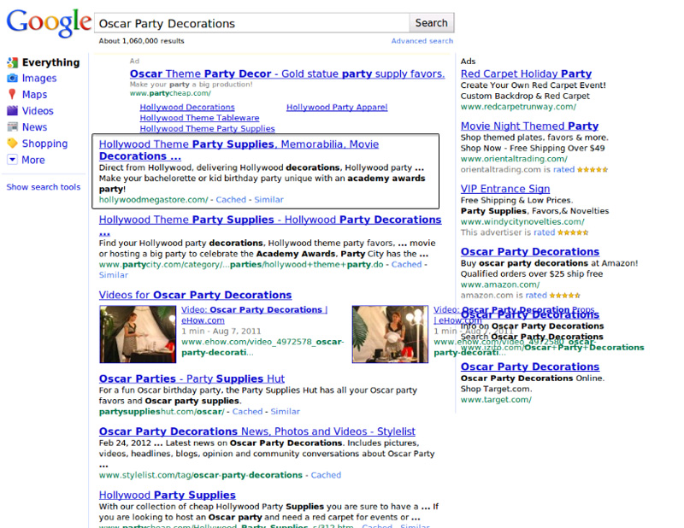The width and height of the screenshot is (684, 528).
Task: Open Cached link for partycity result
Action: pyautogui.click(x=406, y=264)
